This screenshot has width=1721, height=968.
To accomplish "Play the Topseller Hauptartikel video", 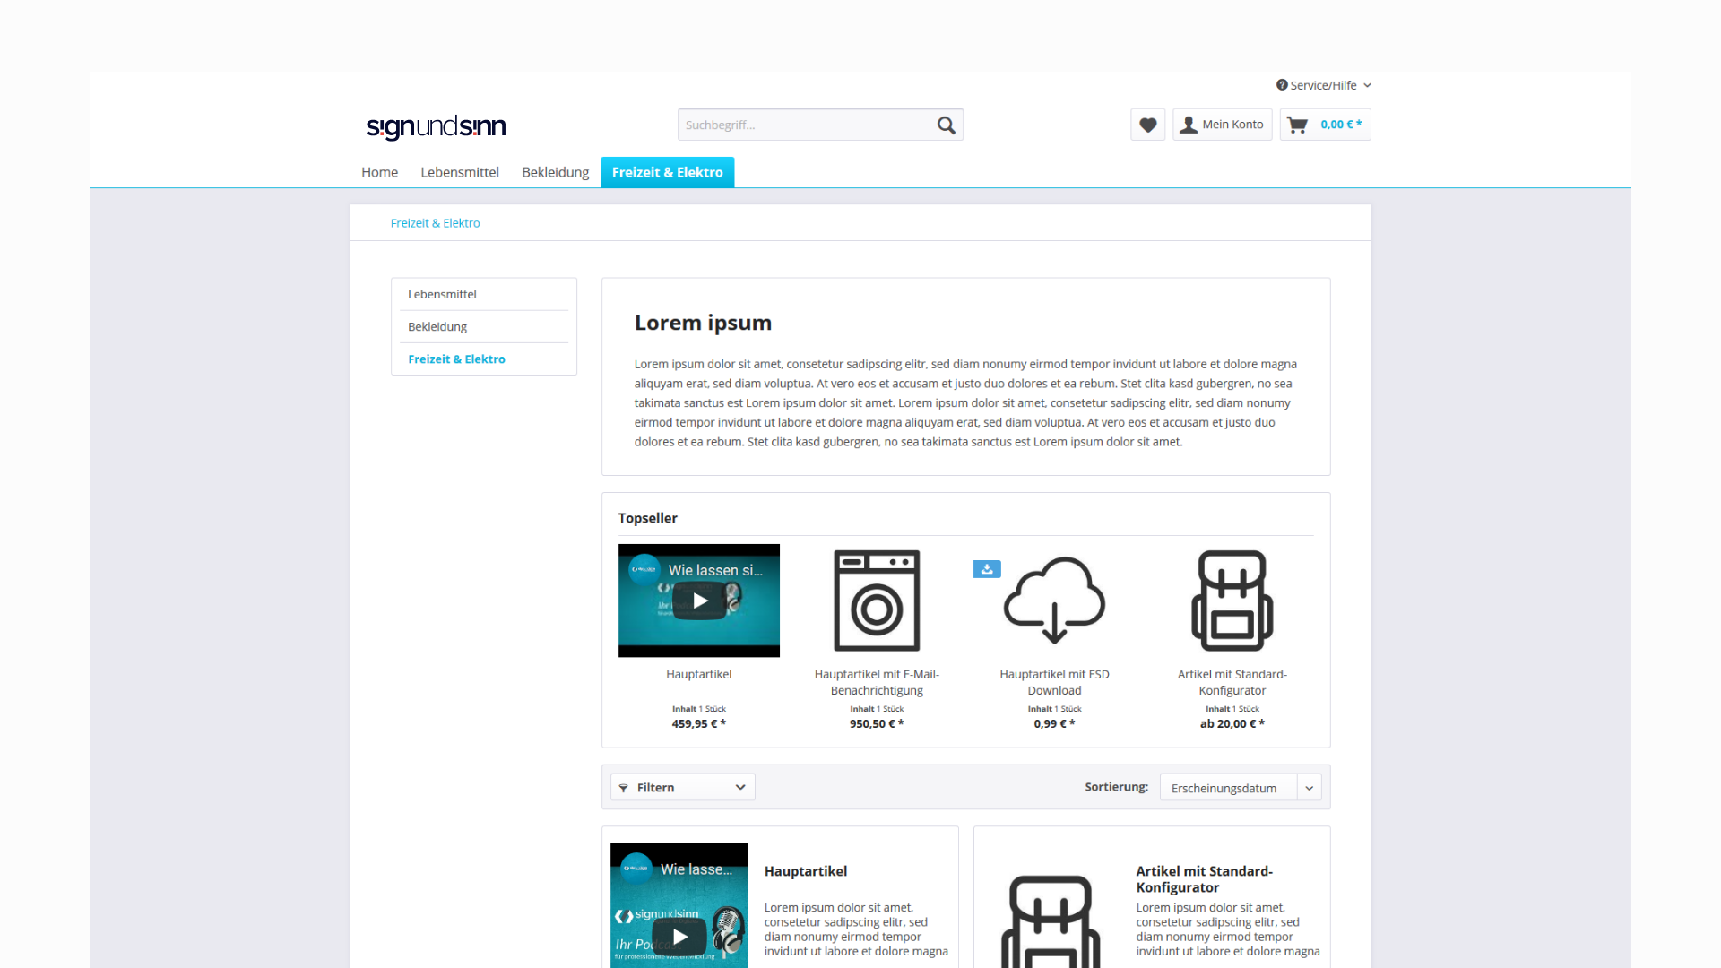I will click(700, 601).
